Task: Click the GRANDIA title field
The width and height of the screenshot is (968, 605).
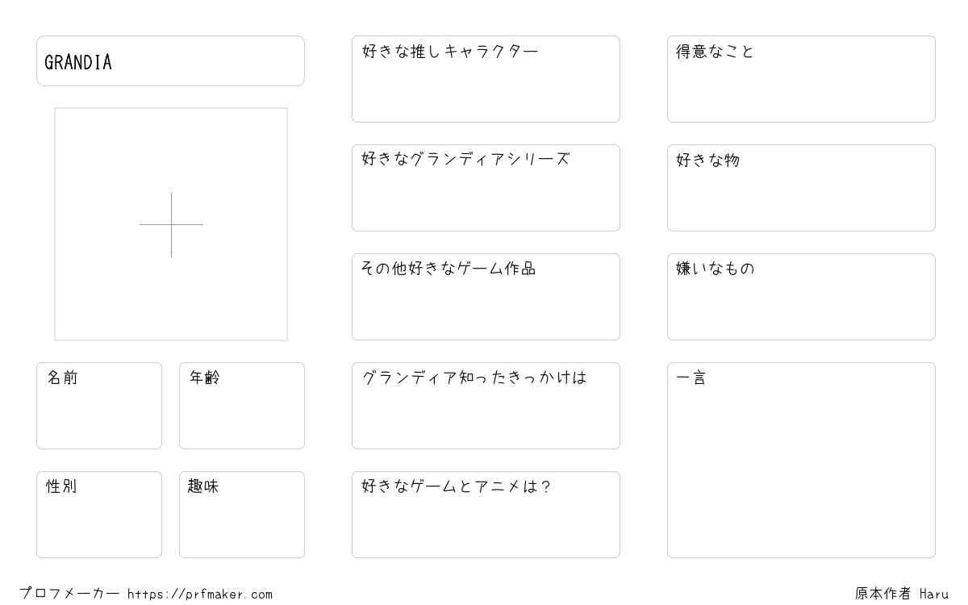Action: pos(170,60)
